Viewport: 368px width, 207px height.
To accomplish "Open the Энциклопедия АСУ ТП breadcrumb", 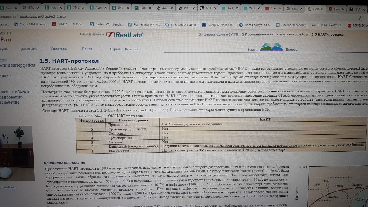I will pyautogui.click(x=218, y=35).
